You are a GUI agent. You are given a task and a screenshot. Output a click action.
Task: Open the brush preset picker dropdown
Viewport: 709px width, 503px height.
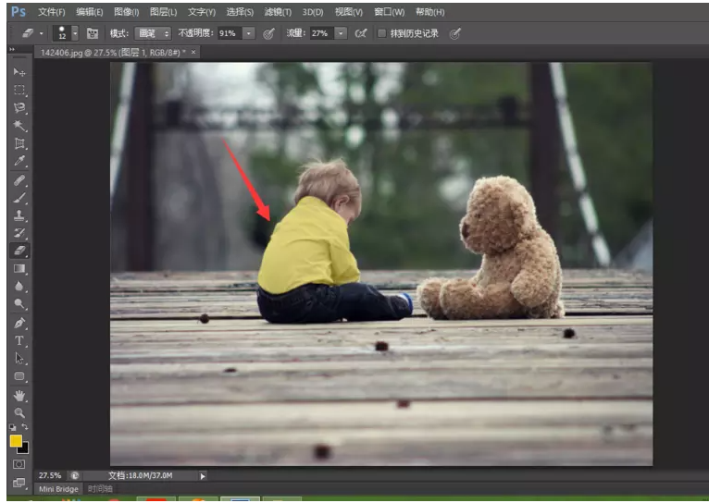click(x=75, y=33)
